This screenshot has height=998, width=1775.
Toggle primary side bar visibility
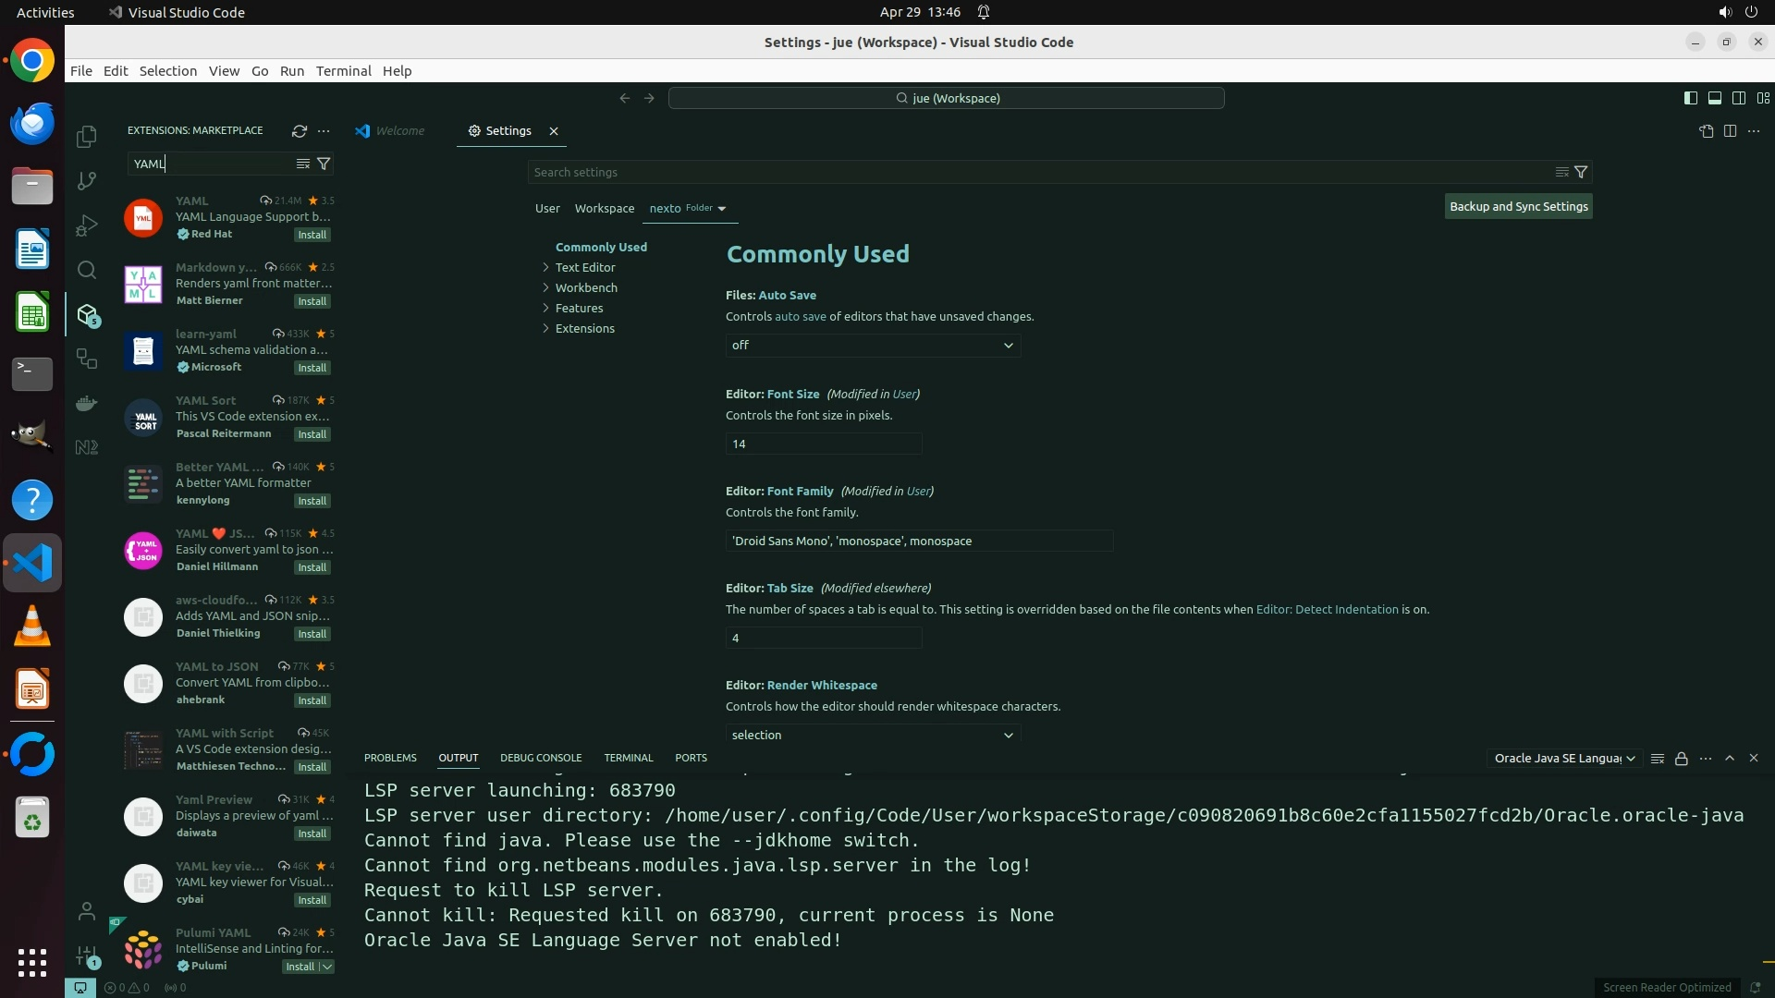click(1690, 98)
